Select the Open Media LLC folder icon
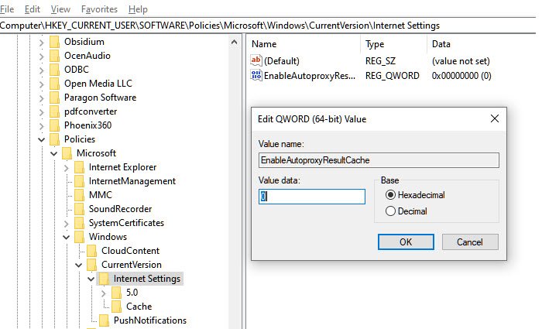This screenshot has width=542, height=329. click(55, 84)
